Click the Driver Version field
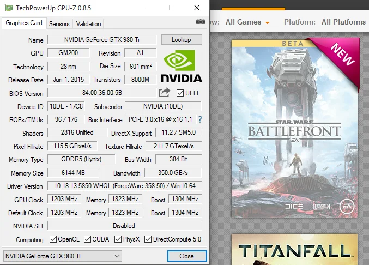This screenshot has height=265, width=369. [x=125, y=186]
